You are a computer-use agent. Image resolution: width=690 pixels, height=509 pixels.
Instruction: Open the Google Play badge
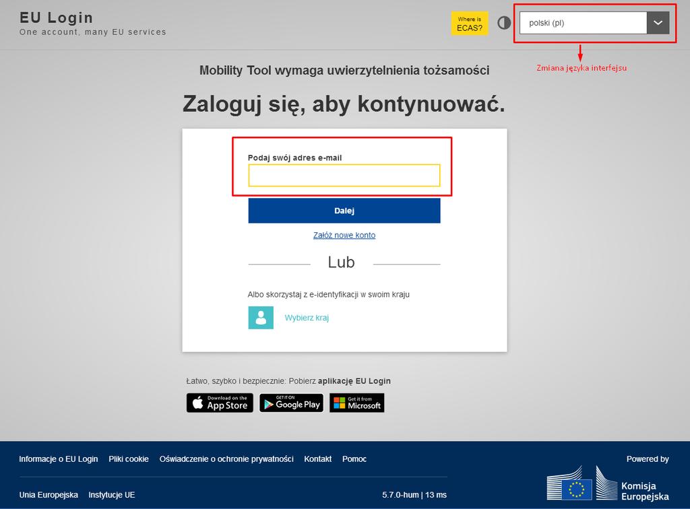click(291, 403)
